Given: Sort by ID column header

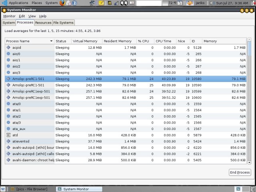Looking at the screenshot, I should (x=196, y=41).
